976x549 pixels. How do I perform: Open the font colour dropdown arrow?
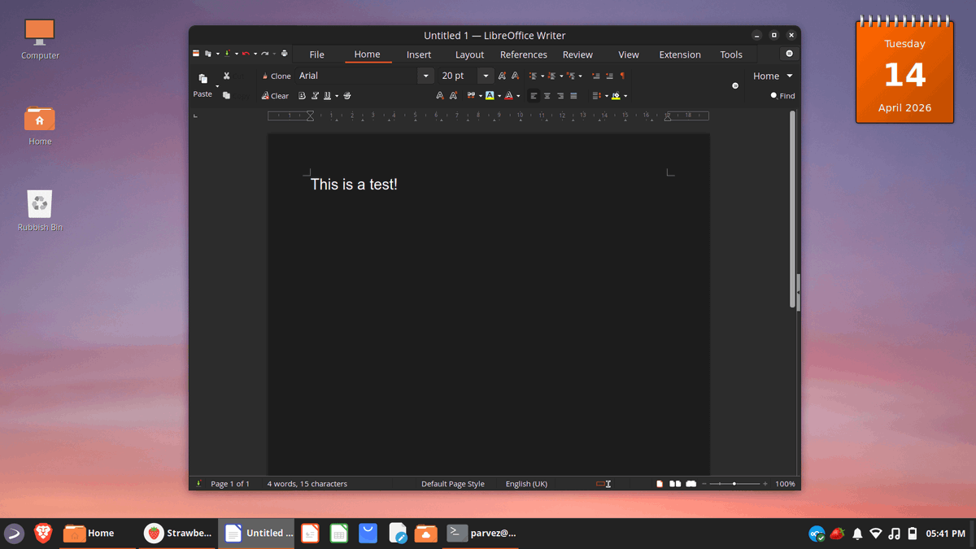[518, 96]
